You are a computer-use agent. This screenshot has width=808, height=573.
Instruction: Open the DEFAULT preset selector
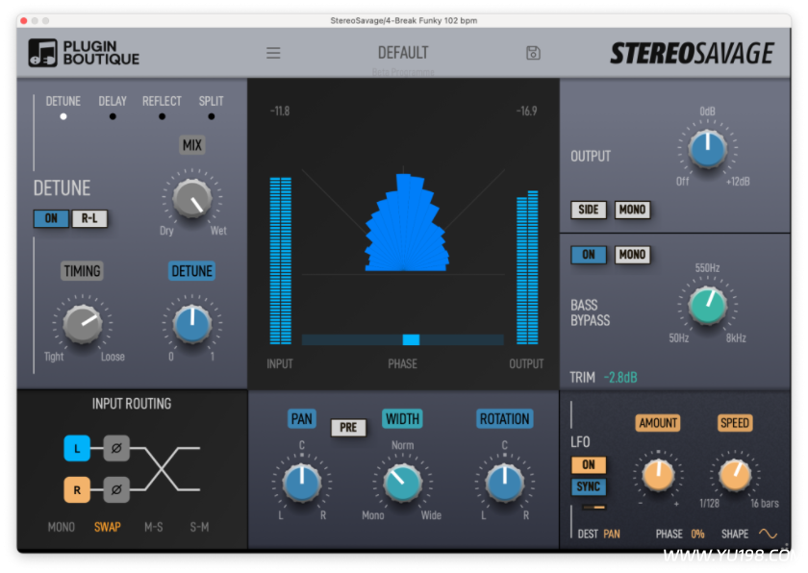(403, 53)
